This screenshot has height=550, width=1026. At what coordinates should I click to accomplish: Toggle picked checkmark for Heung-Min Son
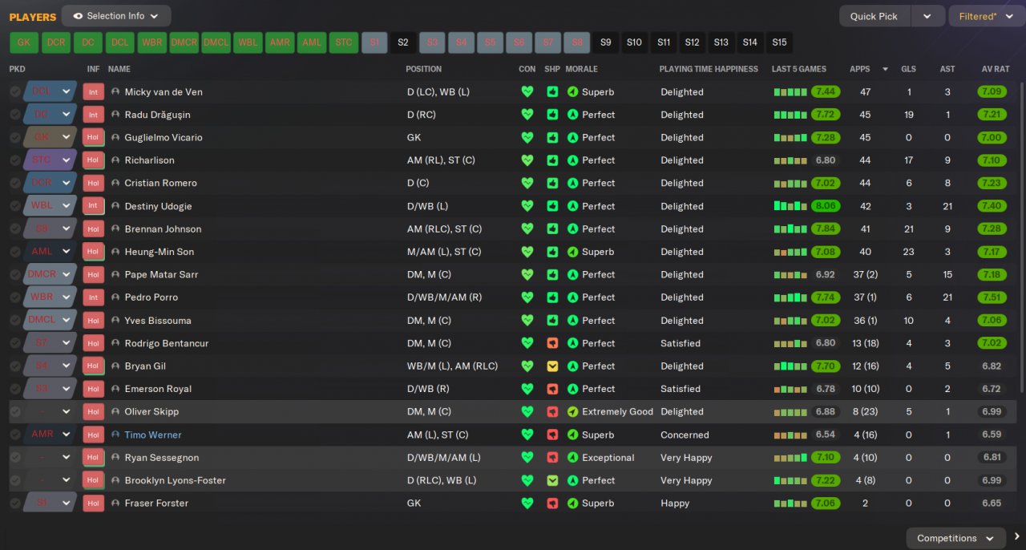(15, 252)
